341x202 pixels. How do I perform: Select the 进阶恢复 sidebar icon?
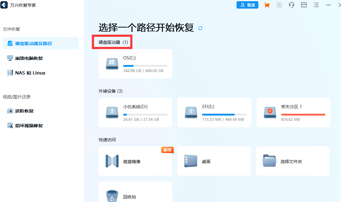point(10,111)
